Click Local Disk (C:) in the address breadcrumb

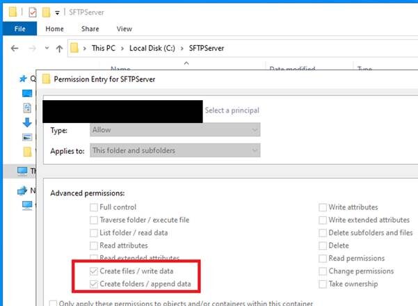pyautogui.click(x=152, y=48)
